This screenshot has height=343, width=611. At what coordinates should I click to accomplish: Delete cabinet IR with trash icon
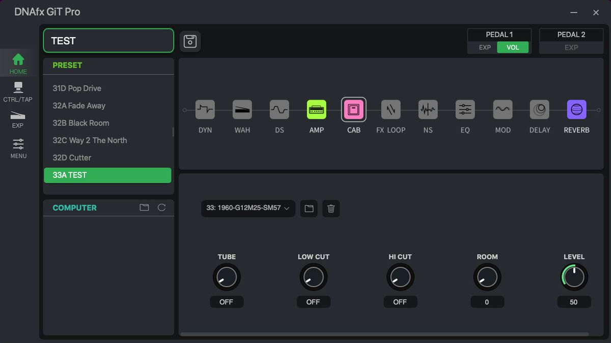pyautogui.click(x=331, y=208)
